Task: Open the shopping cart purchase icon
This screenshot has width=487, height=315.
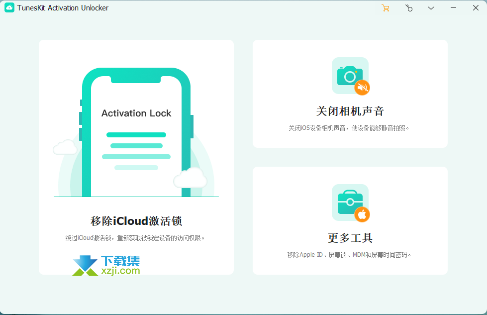Action: (x=386, y=8)
